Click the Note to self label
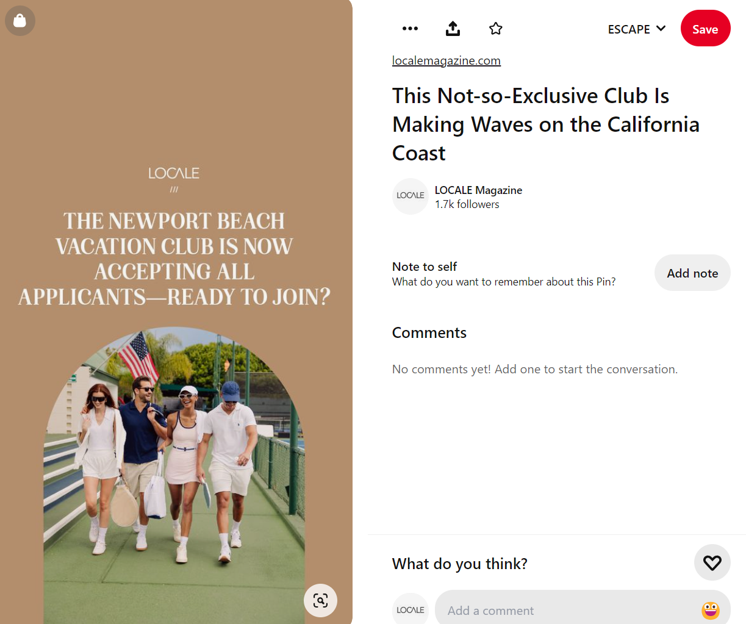746x624 pixels. pos(425,267)
